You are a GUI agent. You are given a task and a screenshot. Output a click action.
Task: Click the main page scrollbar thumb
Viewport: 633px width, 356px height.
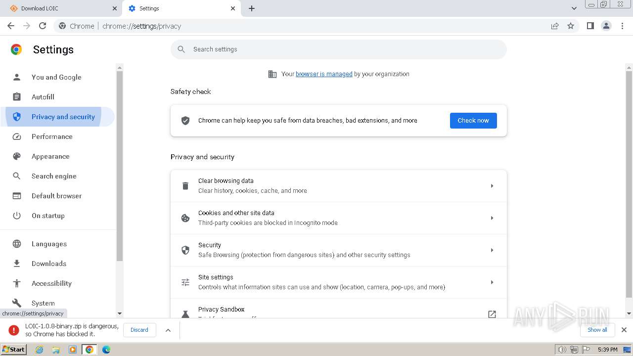tap(629, 184)
